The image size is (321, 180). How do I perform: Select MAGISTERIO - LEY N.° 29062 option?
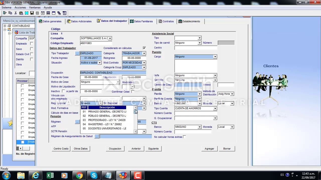105,124
